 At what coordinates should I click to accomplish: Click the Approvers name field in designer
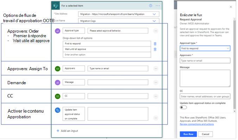tap(74, 68)
